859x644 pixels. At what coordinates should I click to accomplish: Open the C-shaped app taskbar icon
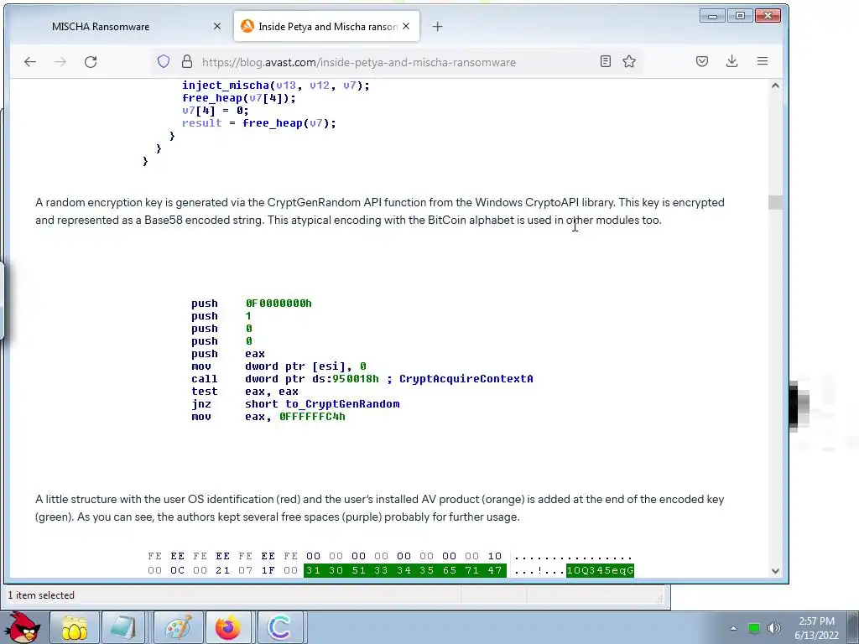(279, 627)
